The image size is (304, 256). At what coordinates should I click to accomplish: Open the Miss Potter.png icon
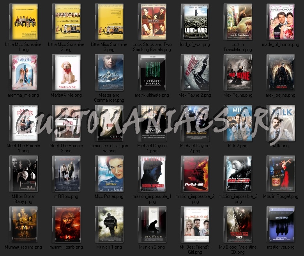(109, 174)
